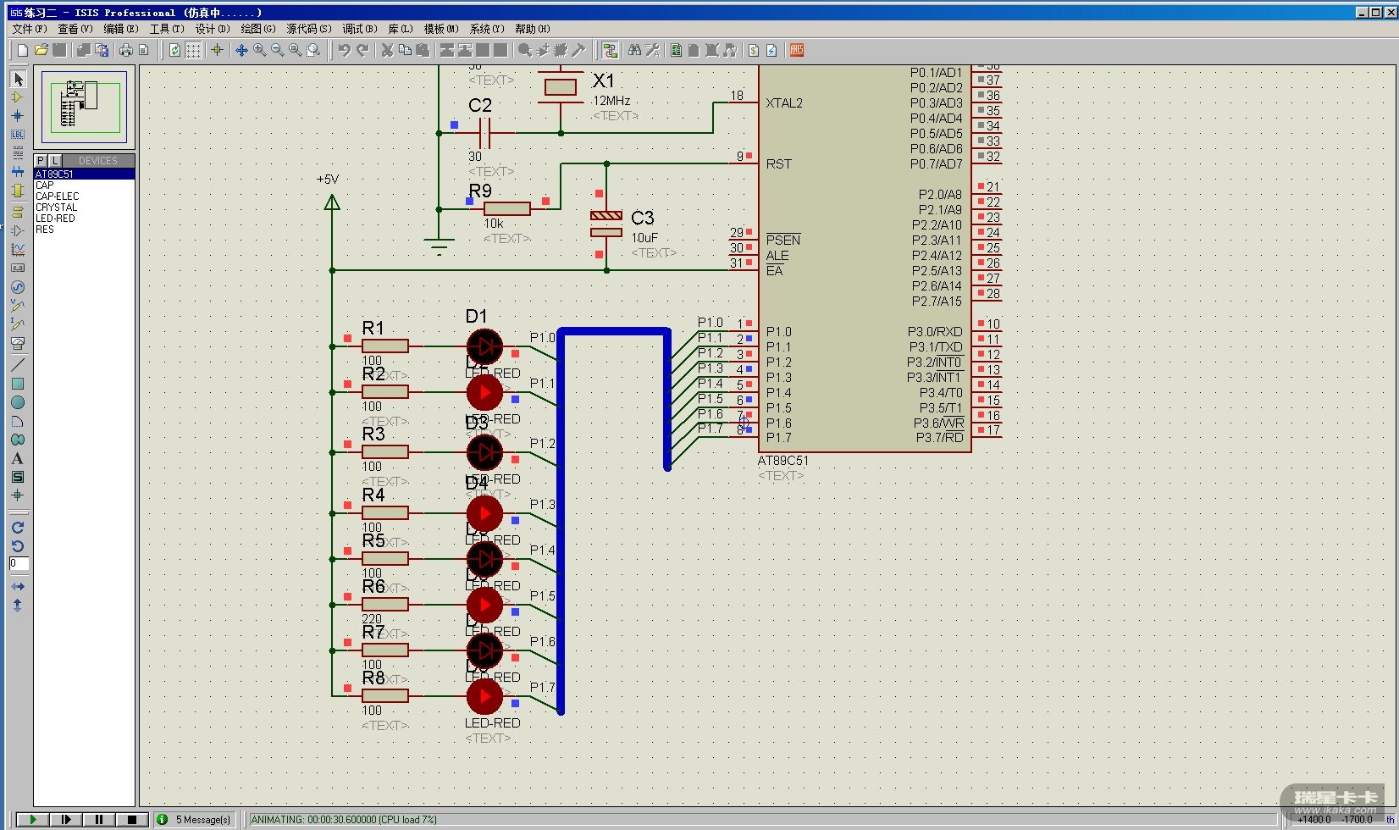Toggle the P1.1 pin logic state indicator
Image resolution: width=1399 pixels, height=830 pixels.
coord(749,339)
